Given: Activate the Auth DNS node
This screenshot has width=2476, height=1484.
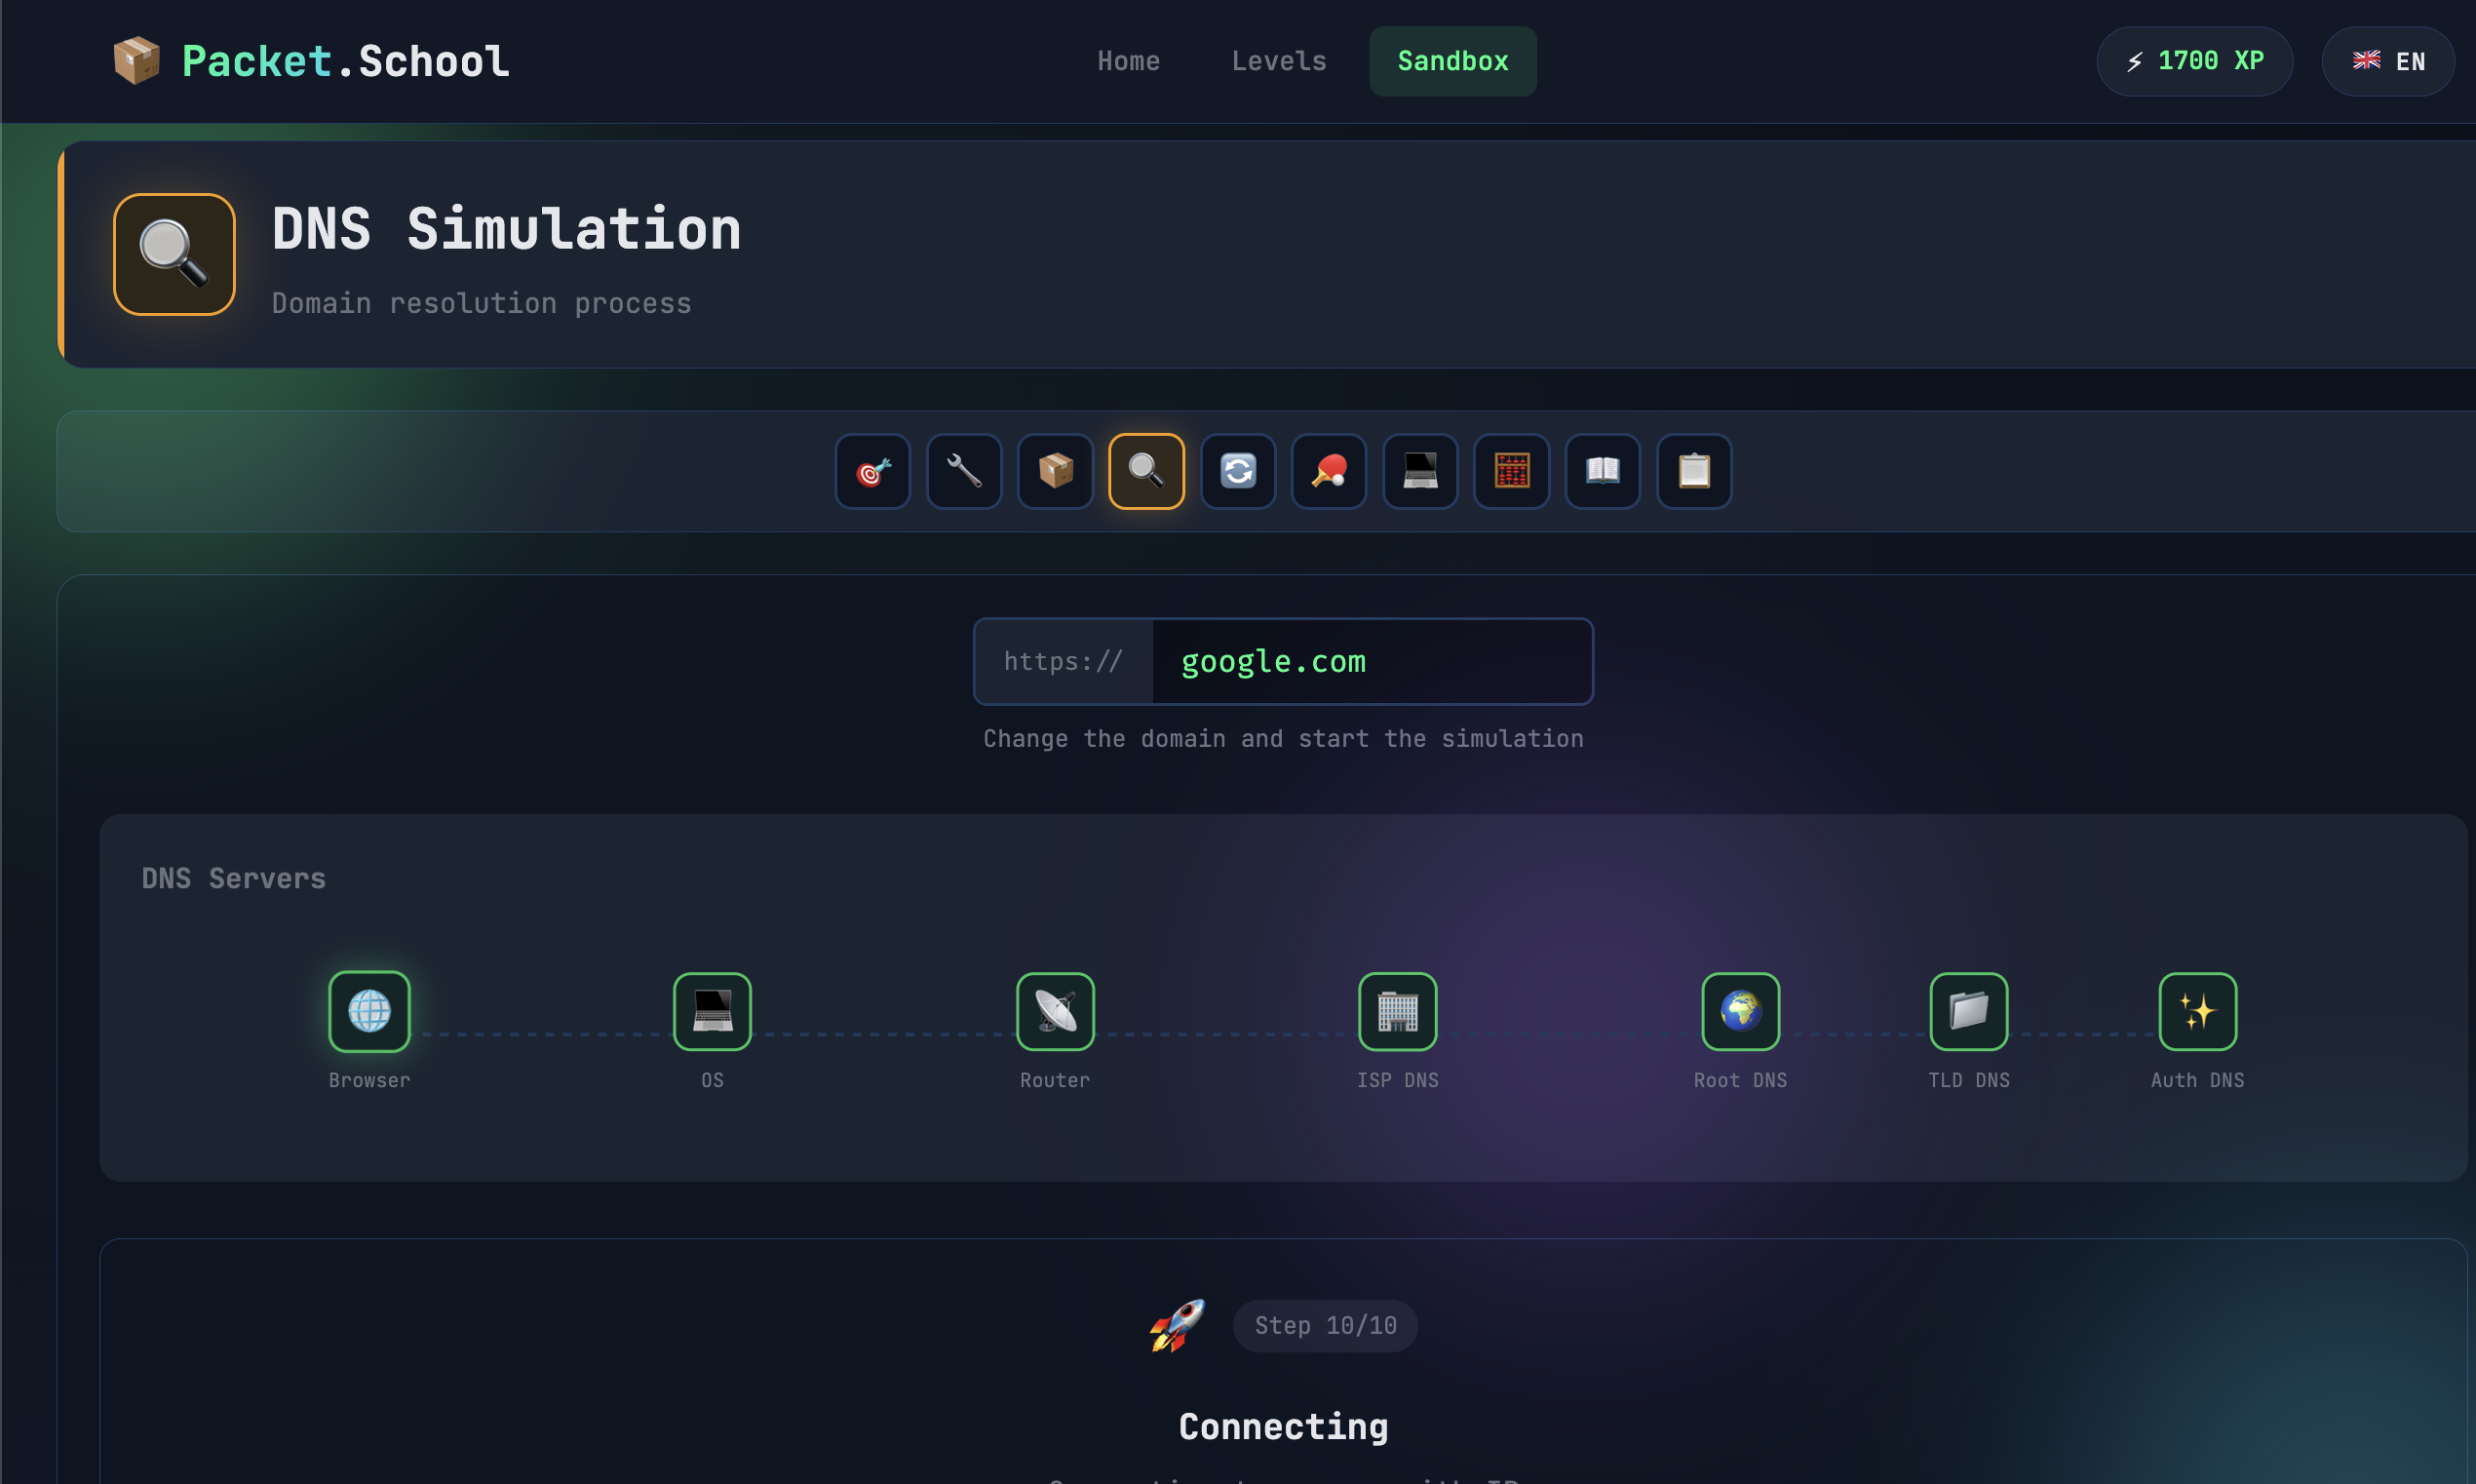Looking at the screenshot, I should point(2196,1011).
